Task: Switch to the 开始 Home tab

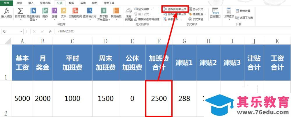Action: pyautogui.click(x=19, y=3)
